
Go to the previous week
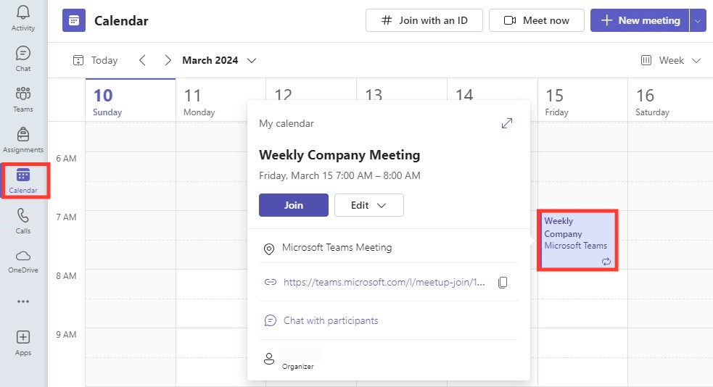point(142,60)
